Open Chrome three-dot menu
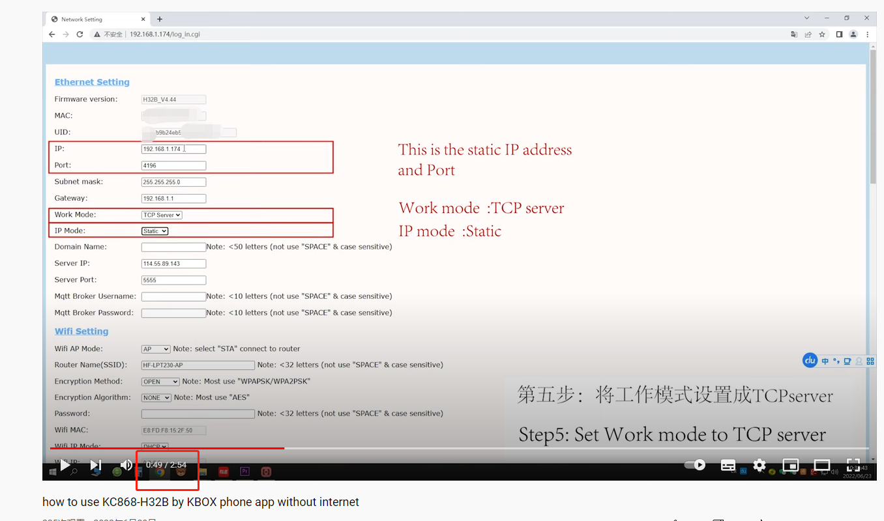Viewport: 884px width, 521px height. [868, 34]
